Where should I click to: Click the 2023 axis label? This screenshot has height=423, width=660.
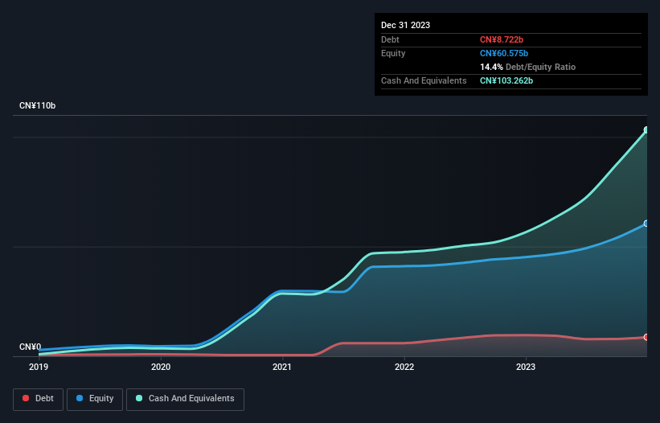(526, 367)
